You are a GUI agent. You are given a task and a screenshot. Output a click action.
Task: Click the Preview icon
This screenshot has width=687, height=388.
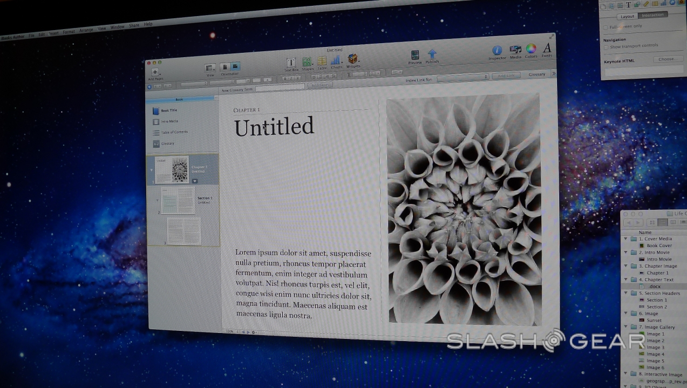[415, 55]
